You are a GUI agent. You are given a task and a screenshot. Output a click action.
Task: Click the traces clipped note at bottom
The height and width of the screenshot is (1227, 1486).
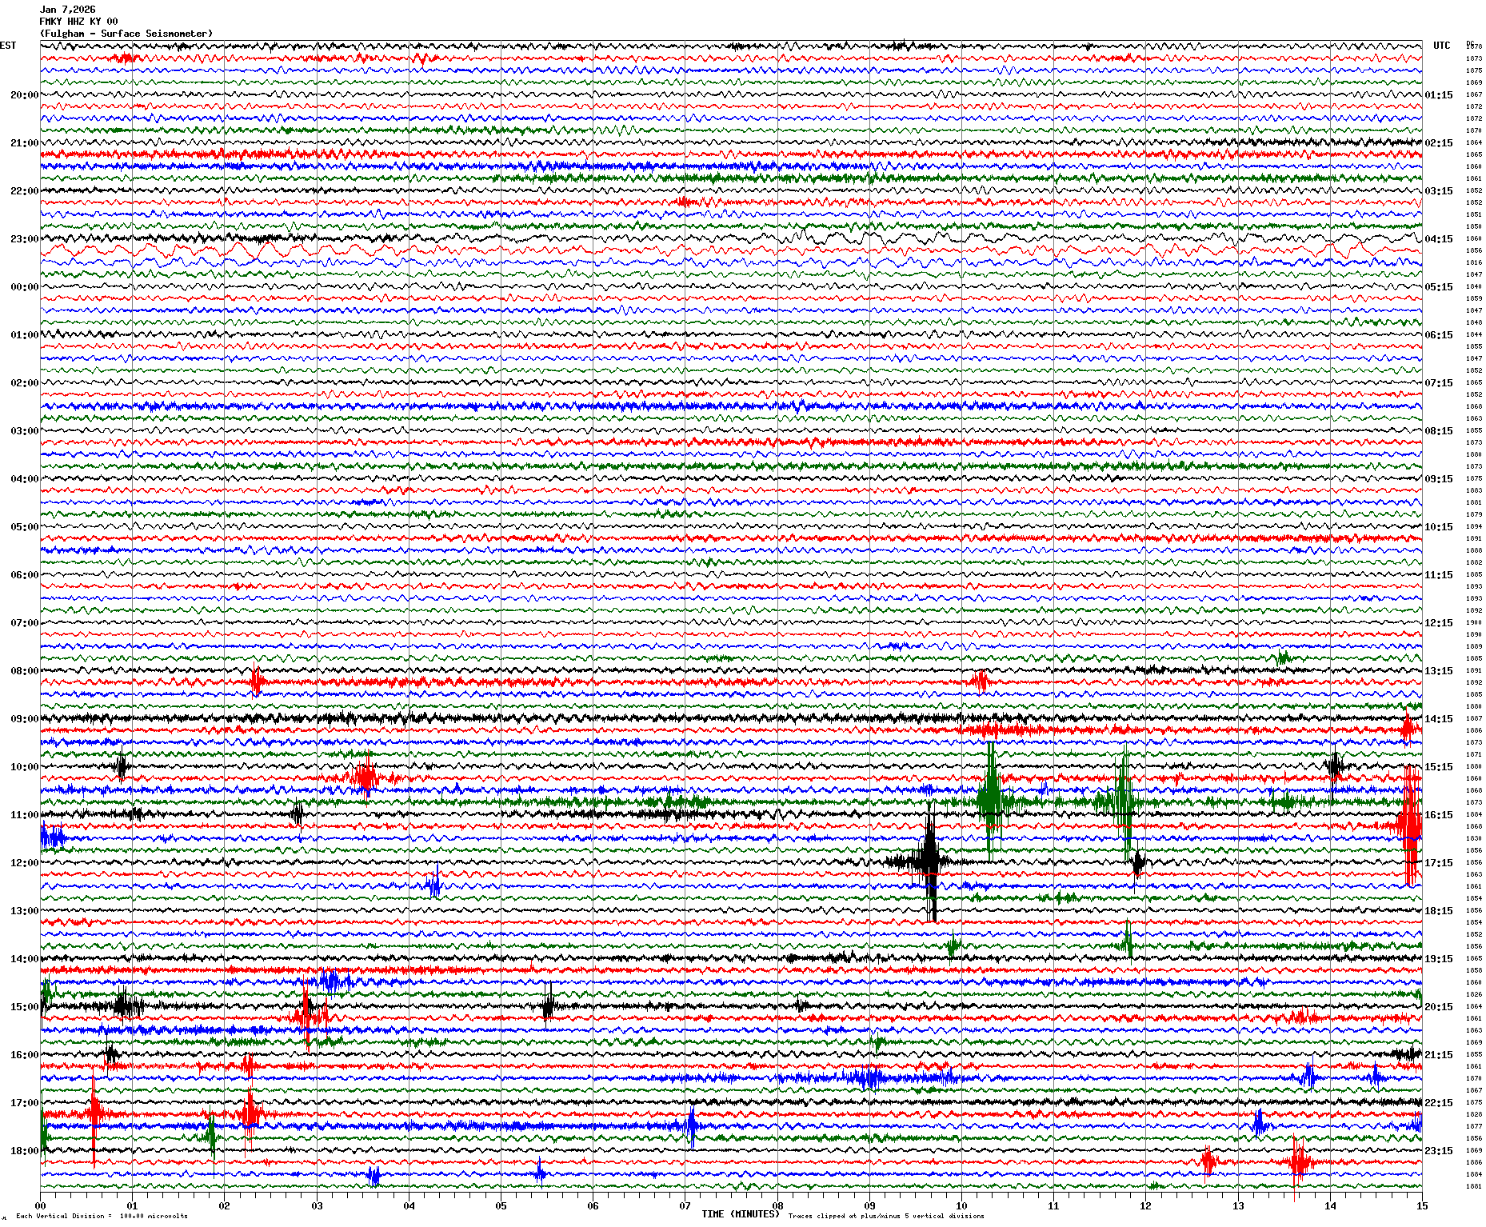tap(886, 1216)
